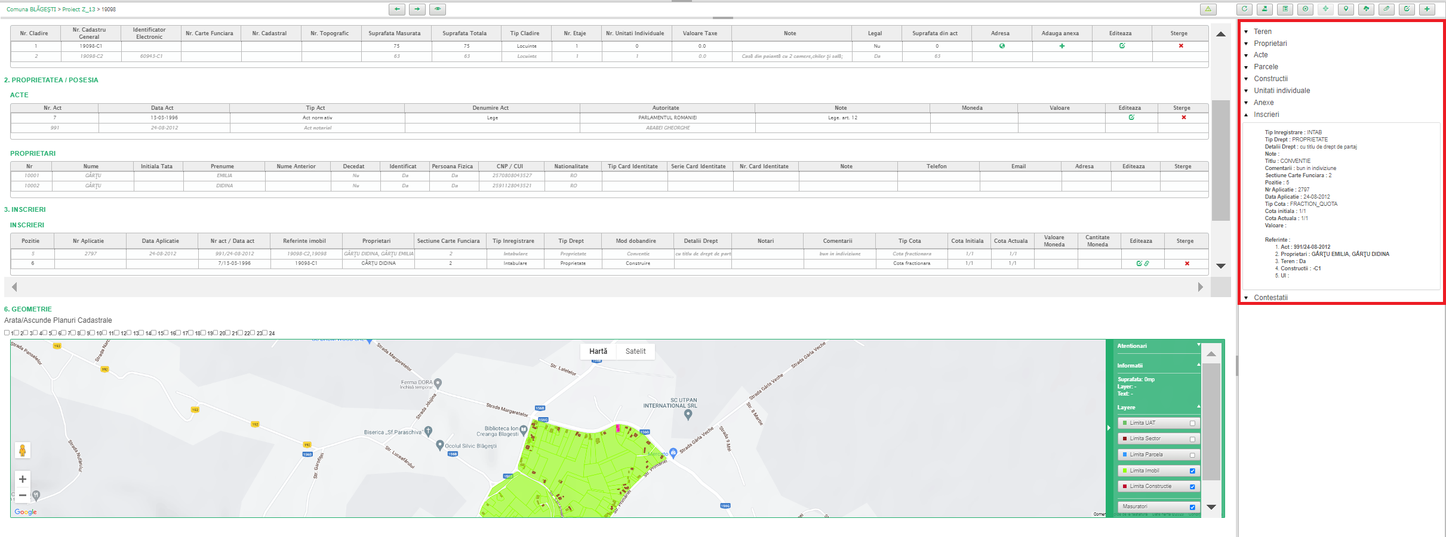Screen dimensions: 1446x537
Task: Click the paperclip attachment toolbar button
Action: 1386,9
